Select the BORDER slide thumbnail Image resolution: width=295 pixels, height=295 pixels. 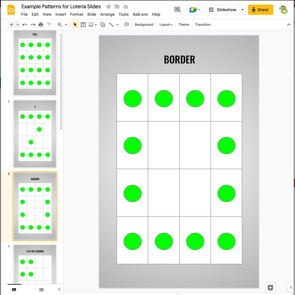tap(35, 206)
